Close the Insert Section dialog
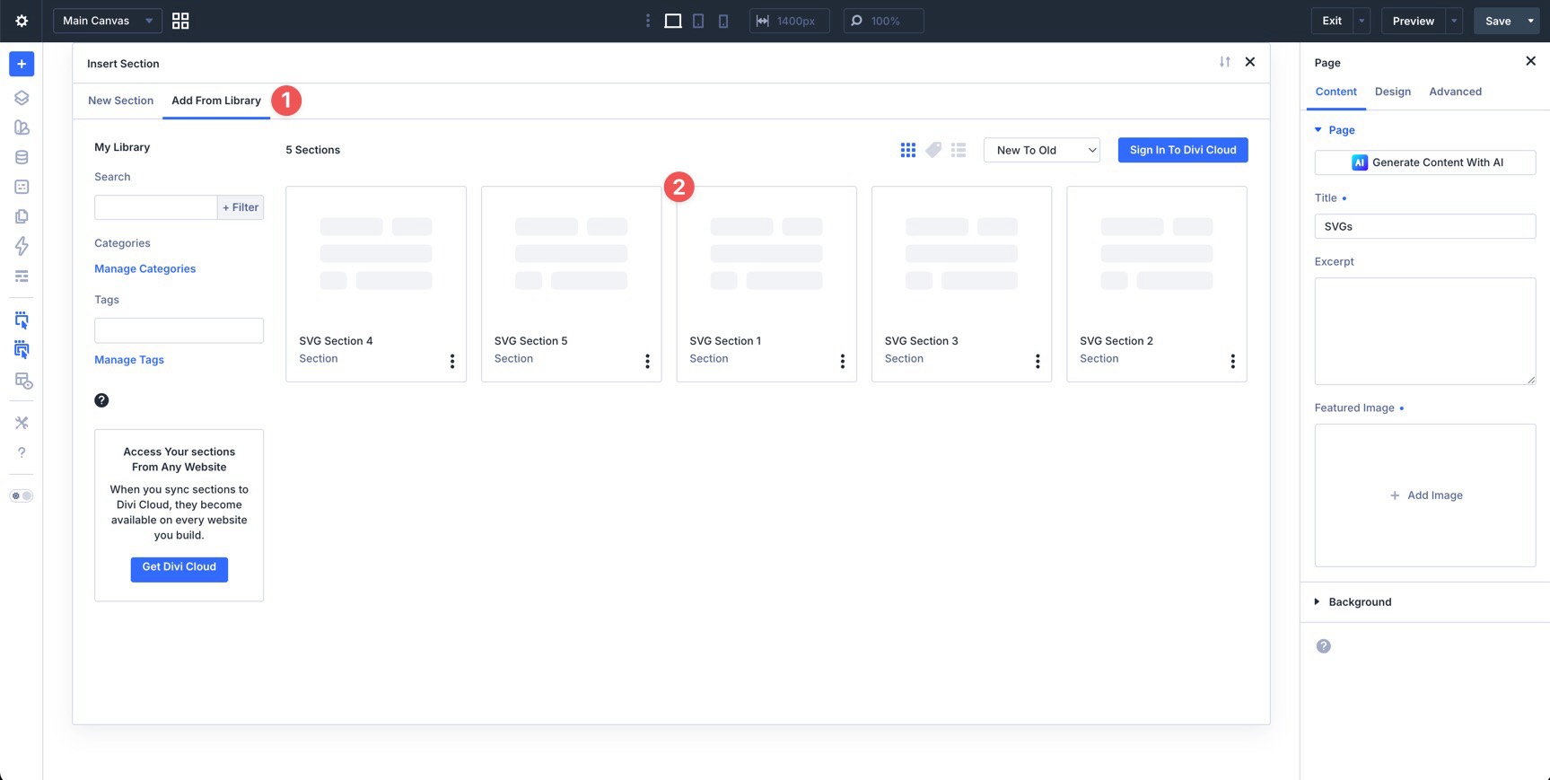 click(x=1250, y=62)
